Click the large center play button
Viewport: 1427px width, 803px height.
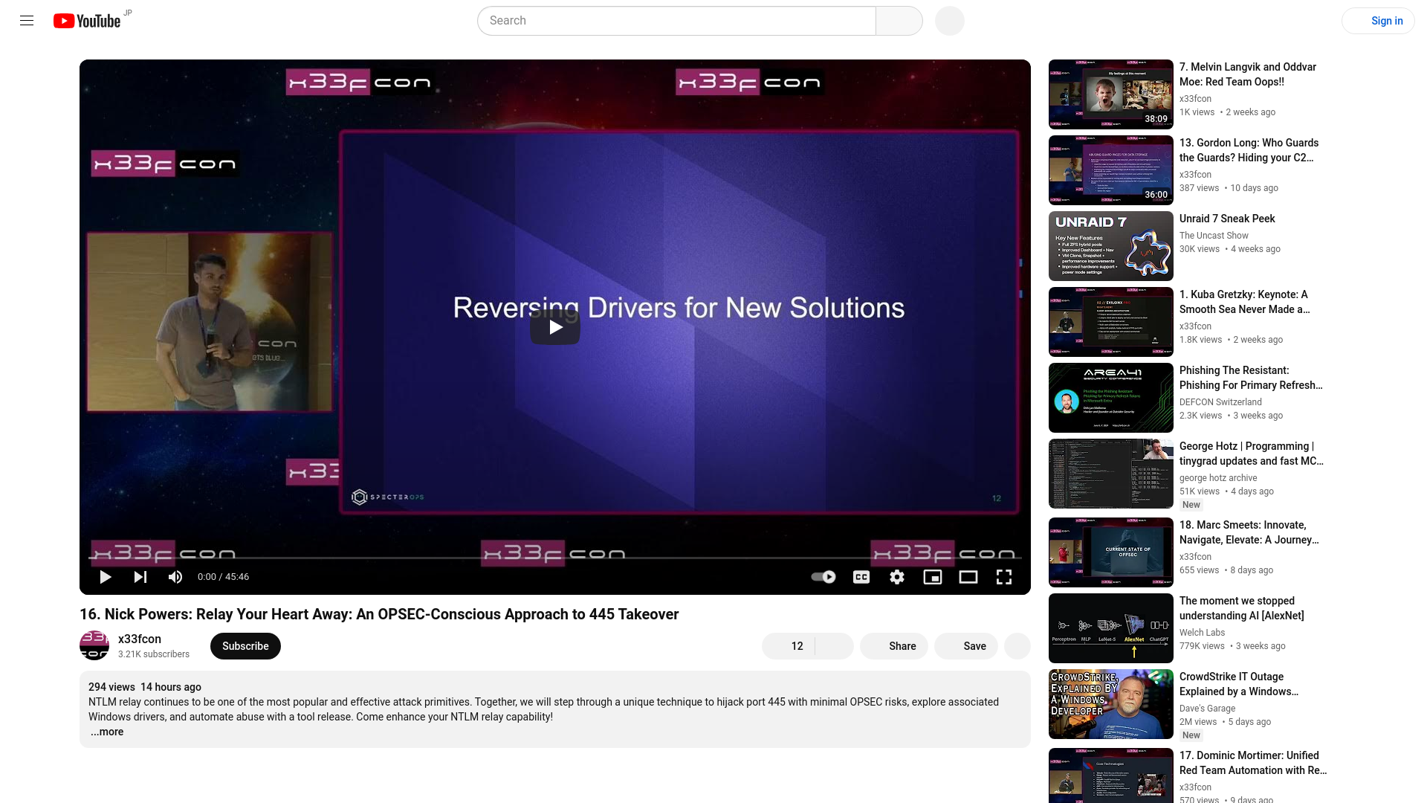coord(555,327)
